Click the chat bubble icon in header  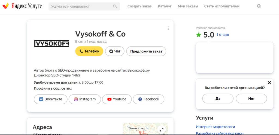pos(259,6)
